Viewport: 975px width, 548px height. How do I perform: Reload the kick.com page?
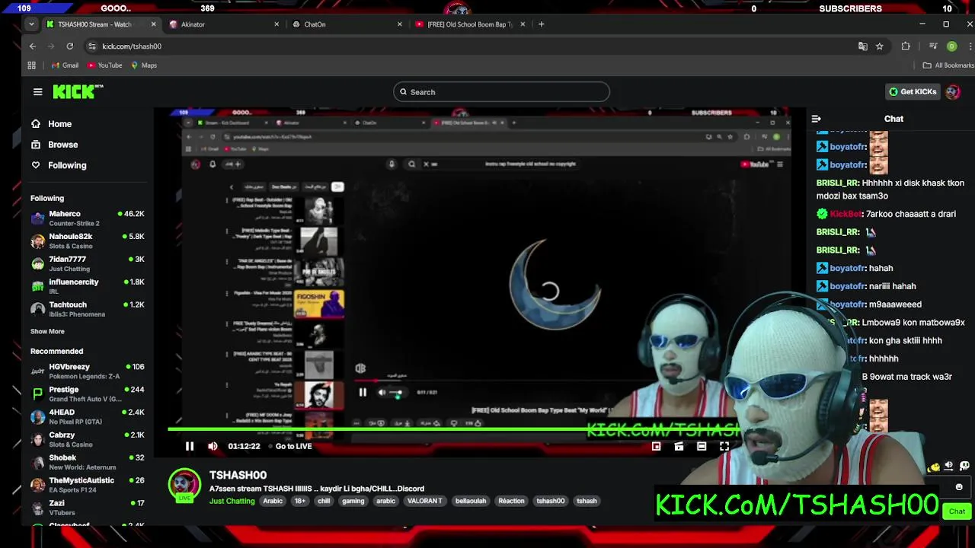(69, 46)
